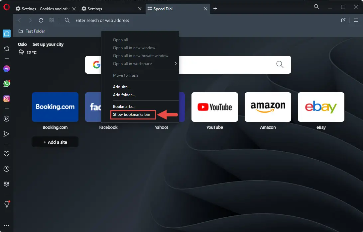Close the Settings tab

140,9
